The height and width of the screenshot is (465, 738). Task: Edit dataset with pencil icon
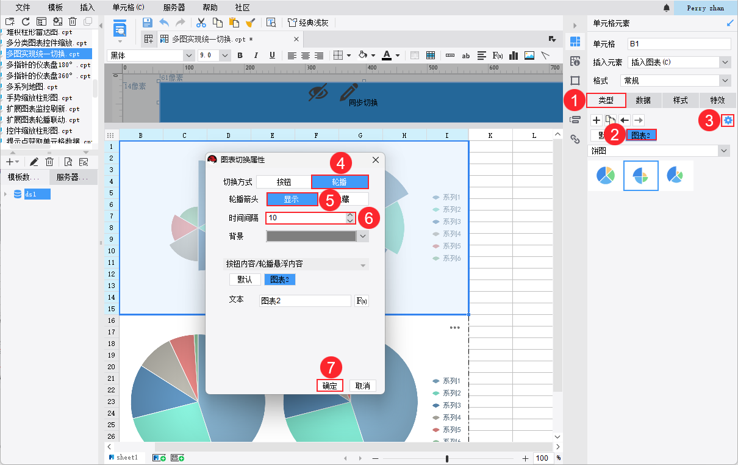34,162
